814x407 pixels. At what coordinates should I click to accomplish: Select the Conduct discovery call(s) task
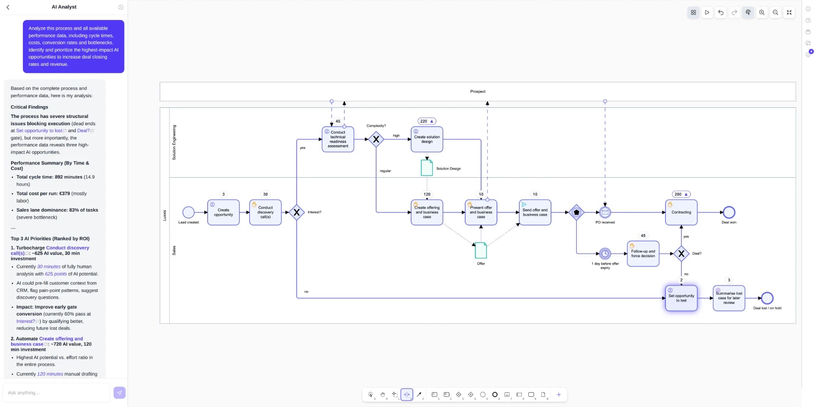click(265, 212)
